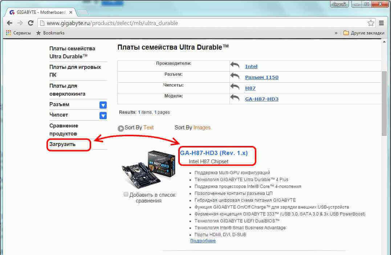Select the Sort By Text option
The height and width of the screenshot is (255, 391).
point(136,128)
